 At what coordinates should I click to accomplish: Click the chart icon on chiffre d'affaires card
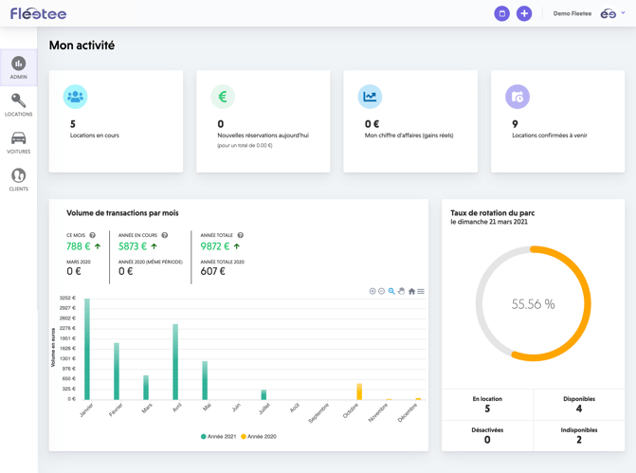coord(370,97)
